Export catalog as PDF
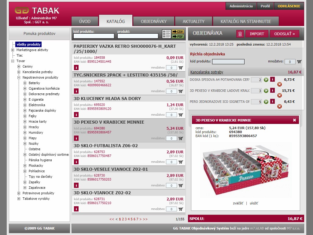The height and width of the screenshot is (235, 313). (178, 36)
